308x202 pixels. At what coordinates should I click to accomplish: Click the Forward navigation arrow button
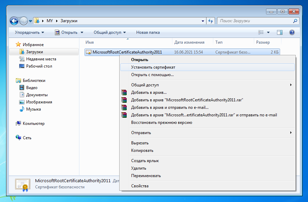tap(24, 21)
